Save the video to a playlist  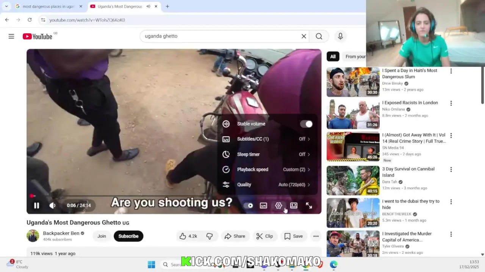pyautogui.click(x=293, y=236)
